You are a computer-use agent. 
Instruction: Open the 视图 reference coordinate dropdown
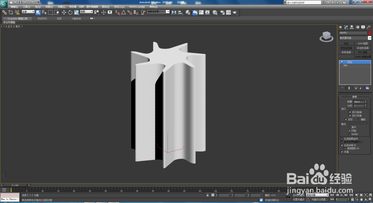coord(87,12)
